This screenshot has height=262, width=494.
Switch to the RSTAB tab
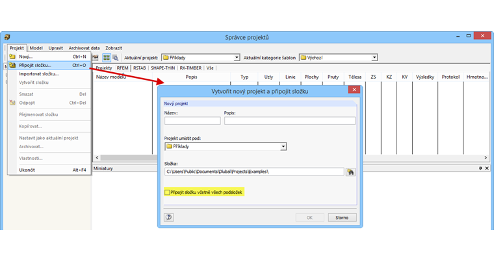click(140, 68)
